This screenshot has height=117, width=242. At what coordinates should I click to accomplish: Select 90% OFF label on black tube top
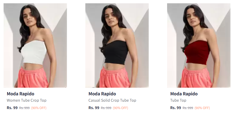point(120,108)
